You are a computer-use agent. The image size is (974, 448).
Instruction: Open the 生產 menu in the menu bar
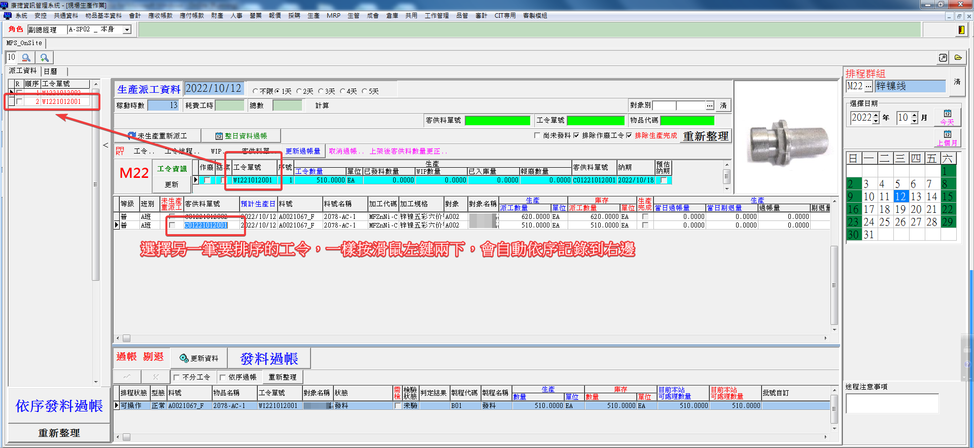click(x=313, y=16)
